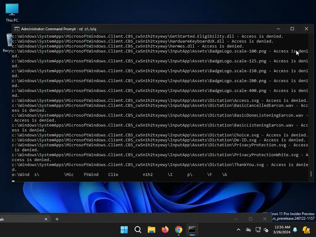
Task: Show hidden system tray icons
Action: [x=239, y=230]
